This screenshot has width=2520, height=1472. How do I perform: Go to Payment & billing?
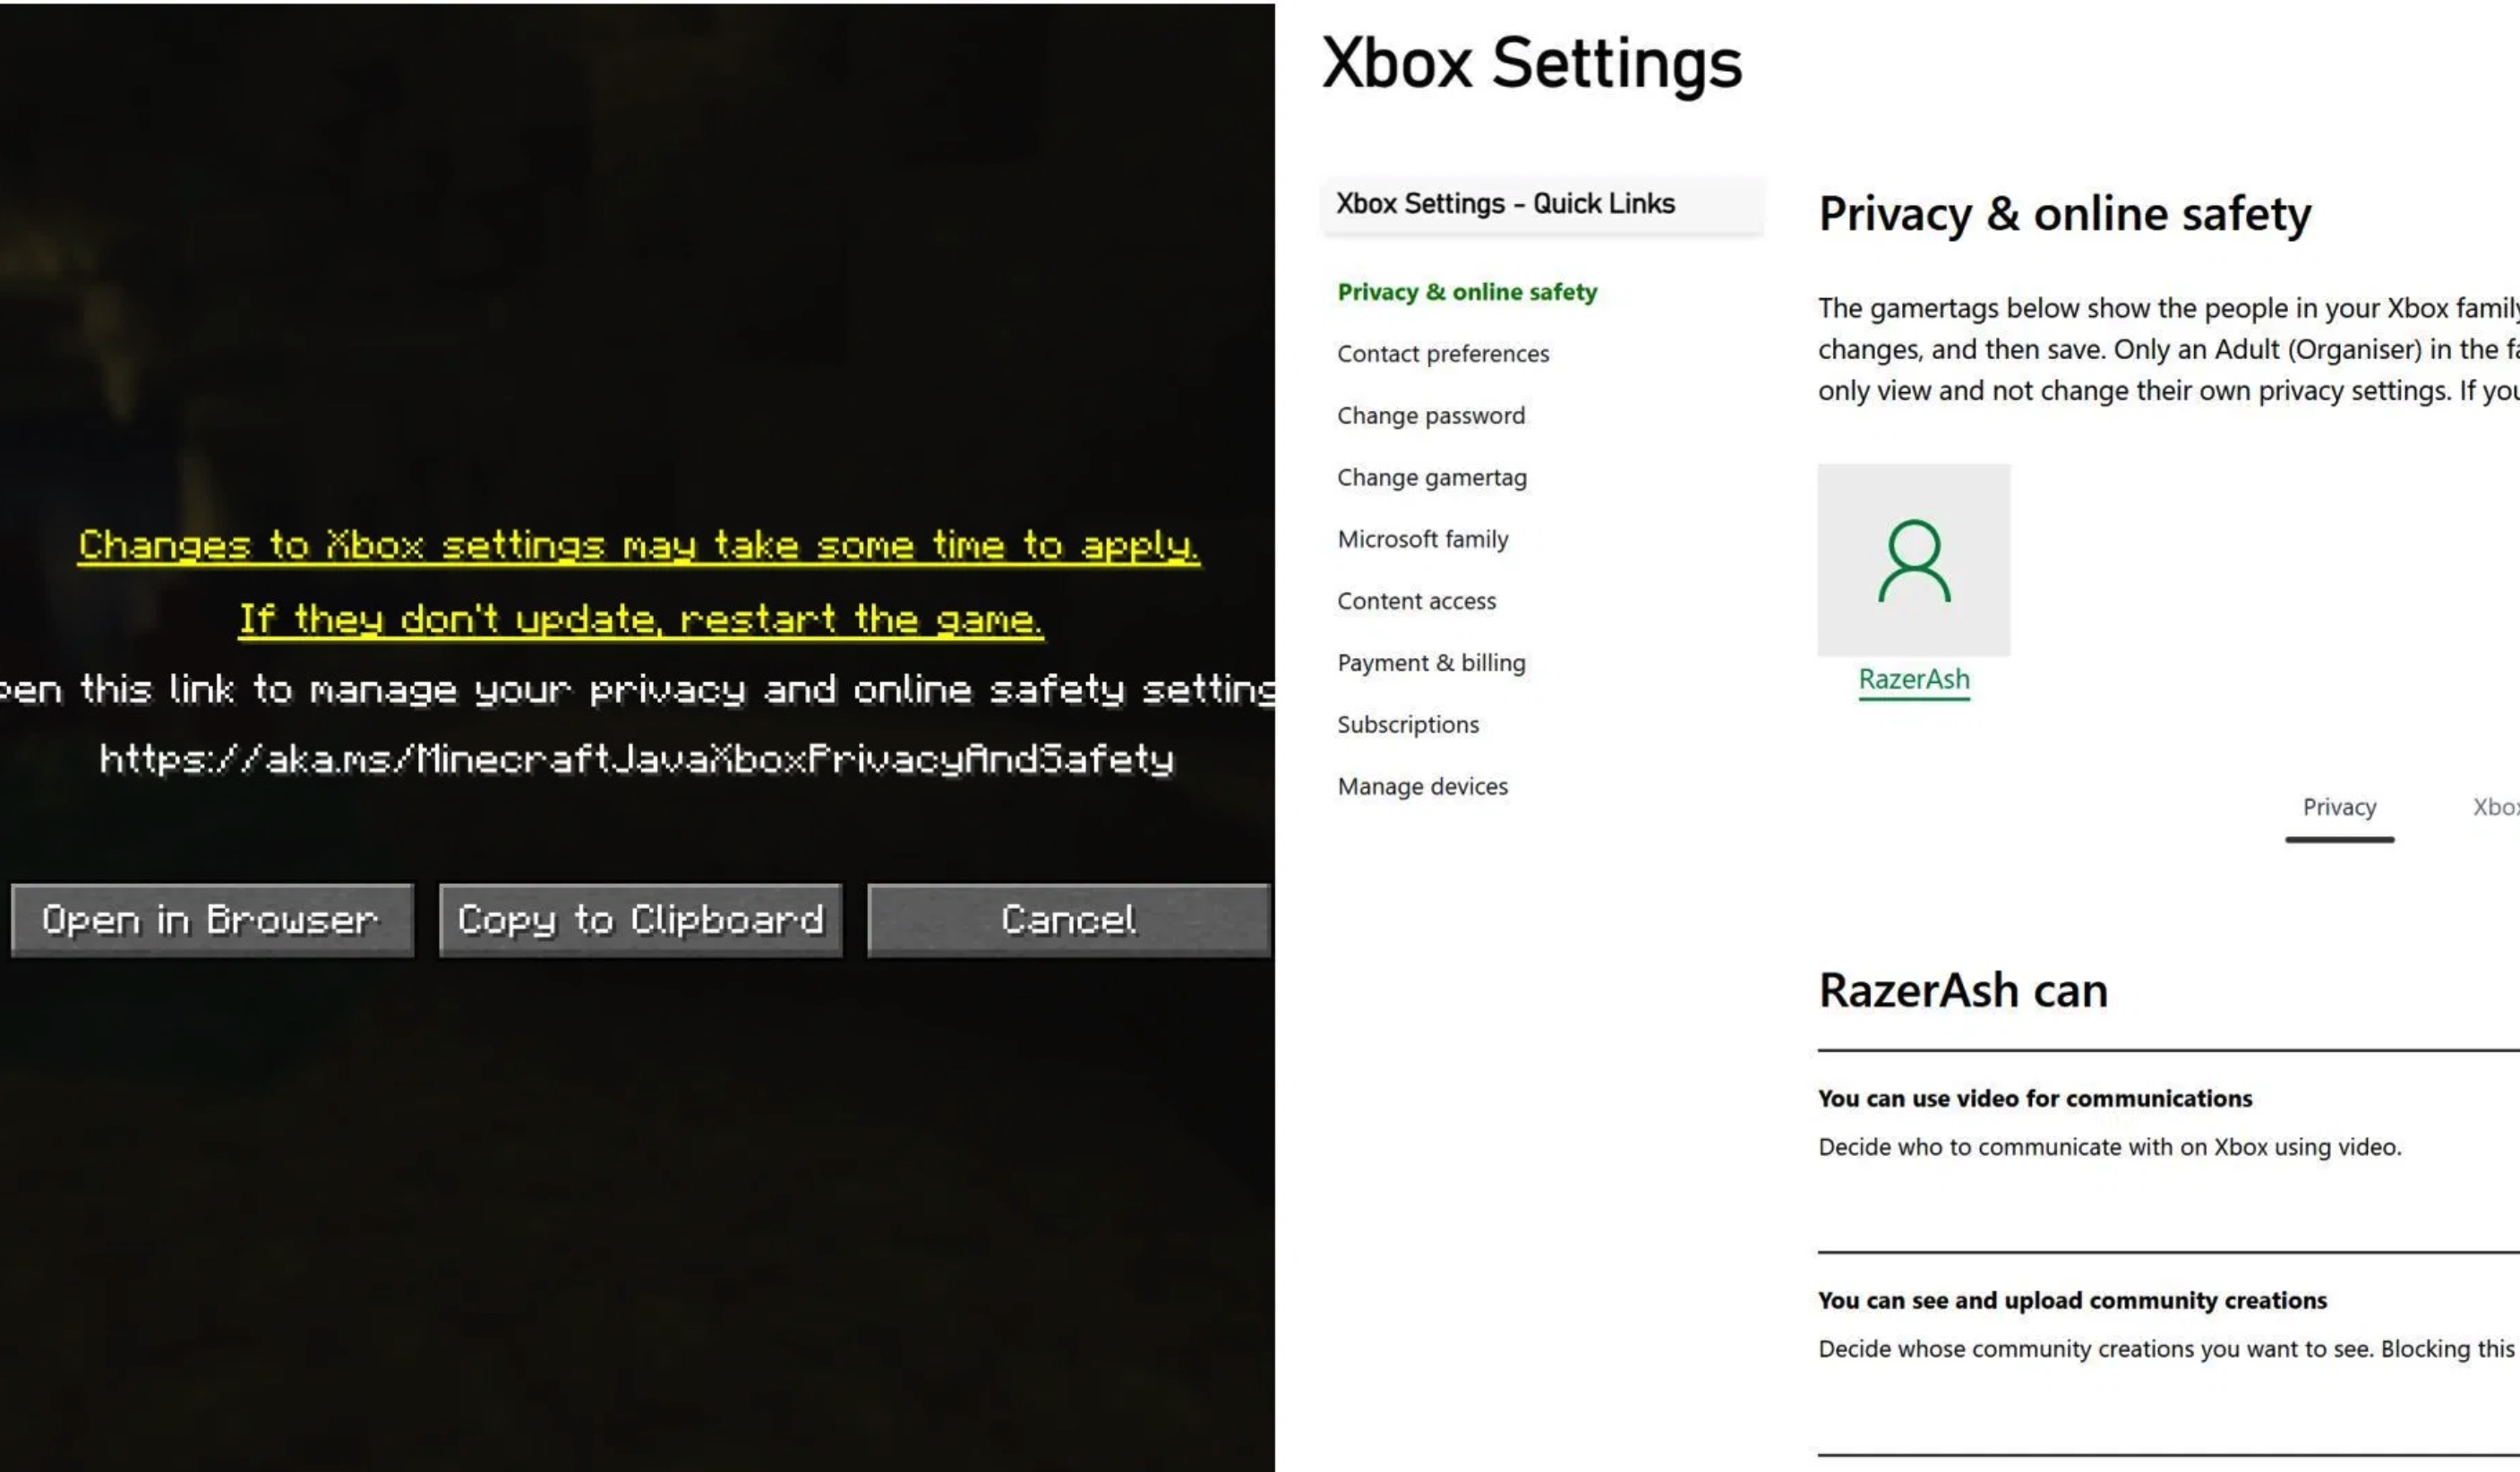pos(1431,663)
